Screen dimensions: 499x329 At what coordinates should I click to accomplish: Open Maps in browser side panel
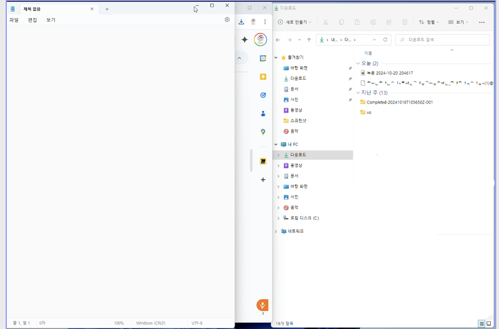(263, 132)
